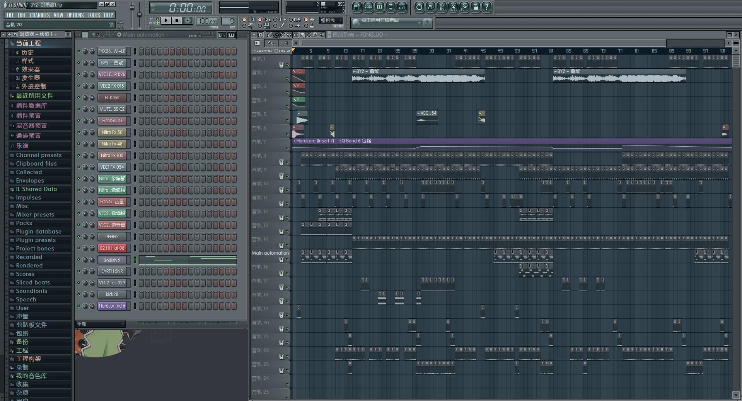
Task: Open the mixer window icon
Action: (402, 7)
